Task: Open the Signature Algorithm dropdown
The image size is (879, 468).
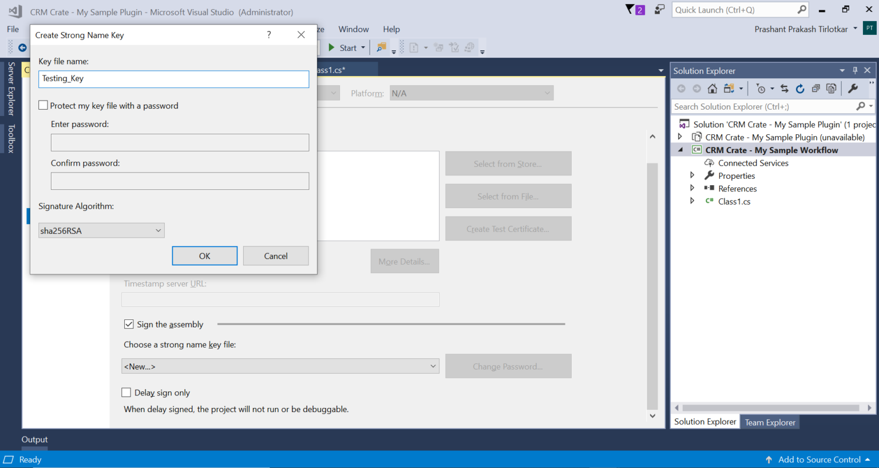Action: [159, 230]
